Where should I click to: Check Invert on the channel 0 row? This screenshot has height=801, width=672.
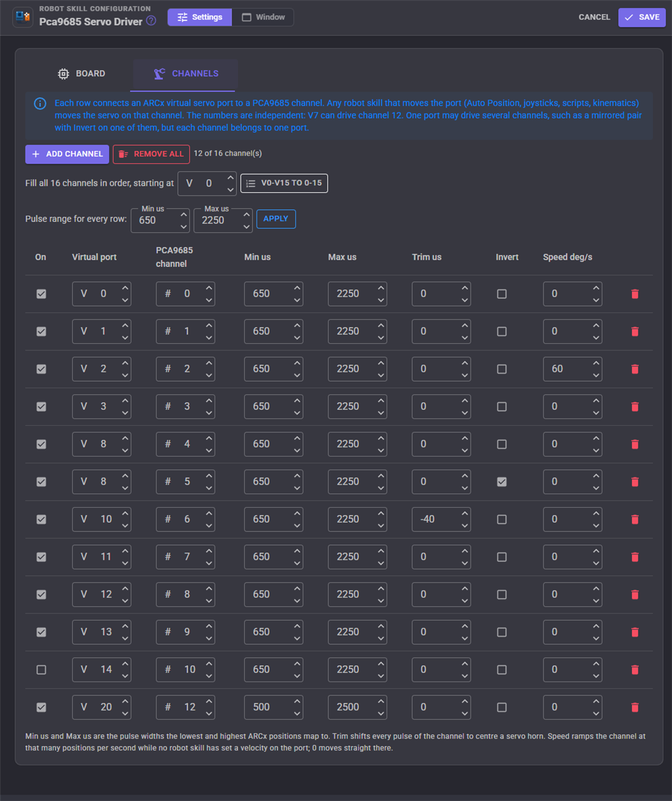[502, 294]
